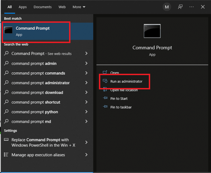211x173 pixels.
Task: Click the Command Prompt icon in Best match
Action: 8,30
